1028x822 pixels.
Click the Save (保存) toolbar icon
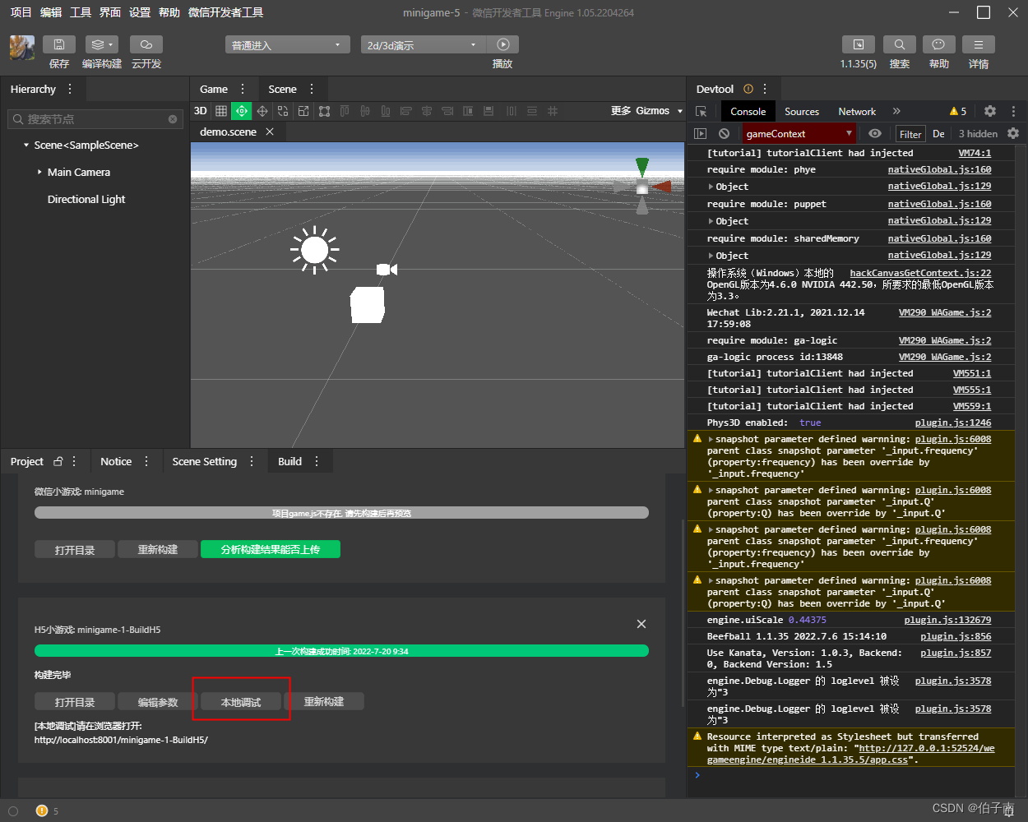(x=59, y=44)
